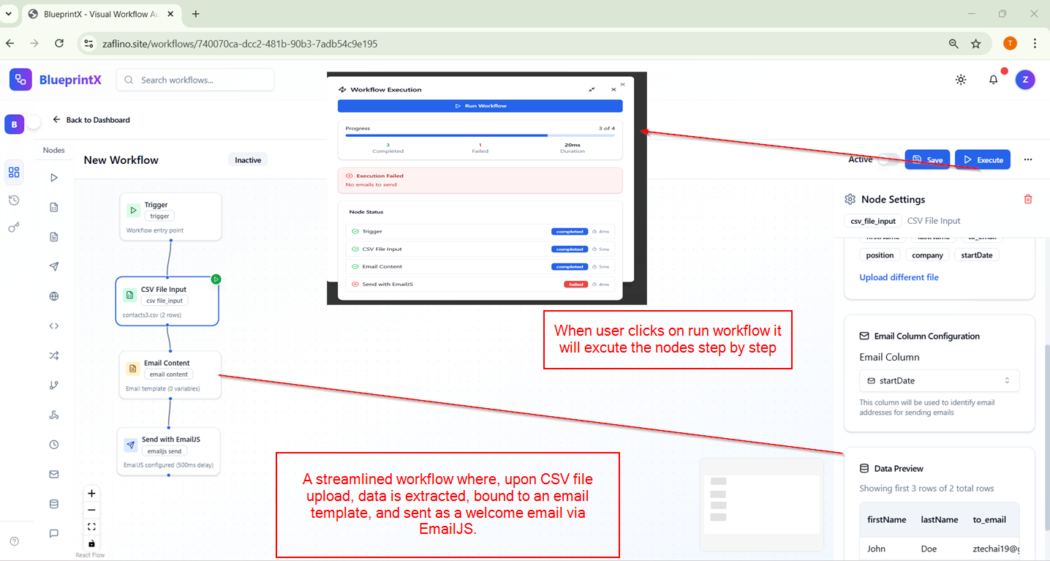Toggle the workflow Active switch
1050x561 pixels.
(x=888, y=159)
